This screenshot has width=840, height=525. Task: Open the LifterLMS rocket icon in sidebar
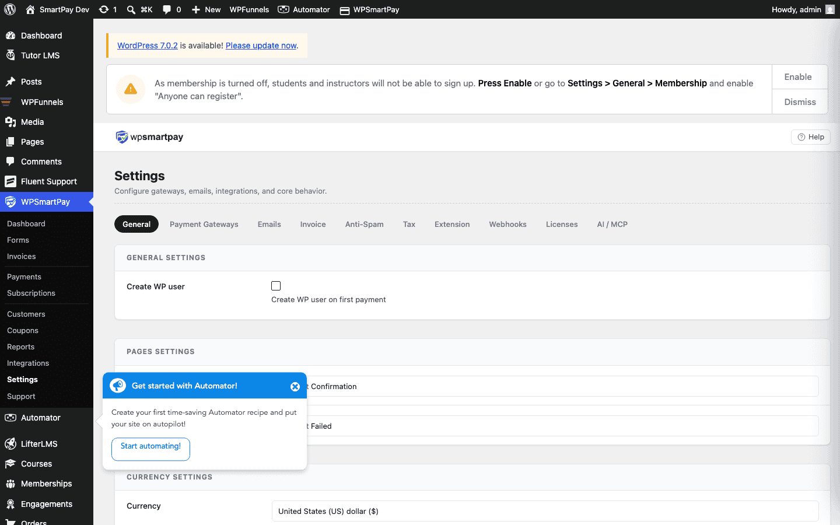pos(10,444)
